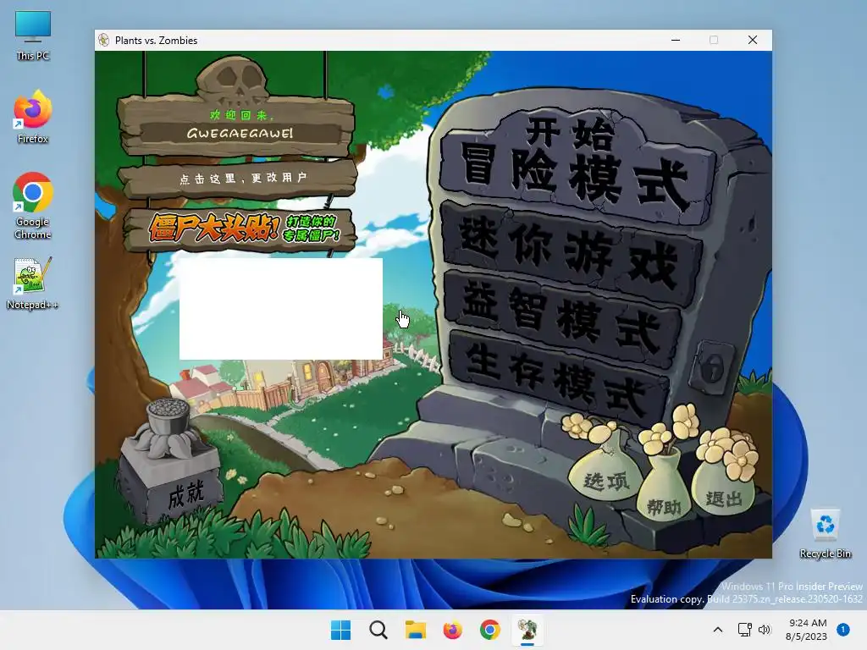Click the welcome back GWEGAEGAWEI name sign

point(237,125)
